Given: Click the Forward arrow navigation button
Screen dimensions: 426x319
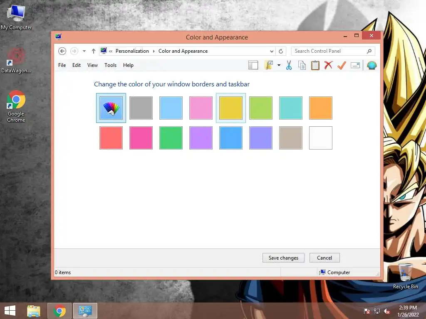Looking at the screenshot, I should pos(74,51).
